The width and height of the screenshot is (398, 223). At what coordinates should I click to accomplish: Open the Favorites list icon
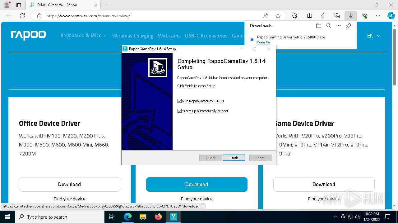point(323,16)
